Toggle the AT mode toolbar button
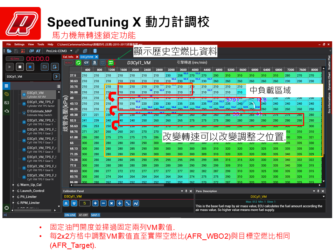336x252 pixels. (38, 51)
